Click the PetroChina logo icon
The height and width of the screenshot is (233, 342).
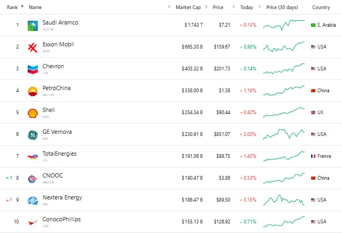(x=32, y=91)
